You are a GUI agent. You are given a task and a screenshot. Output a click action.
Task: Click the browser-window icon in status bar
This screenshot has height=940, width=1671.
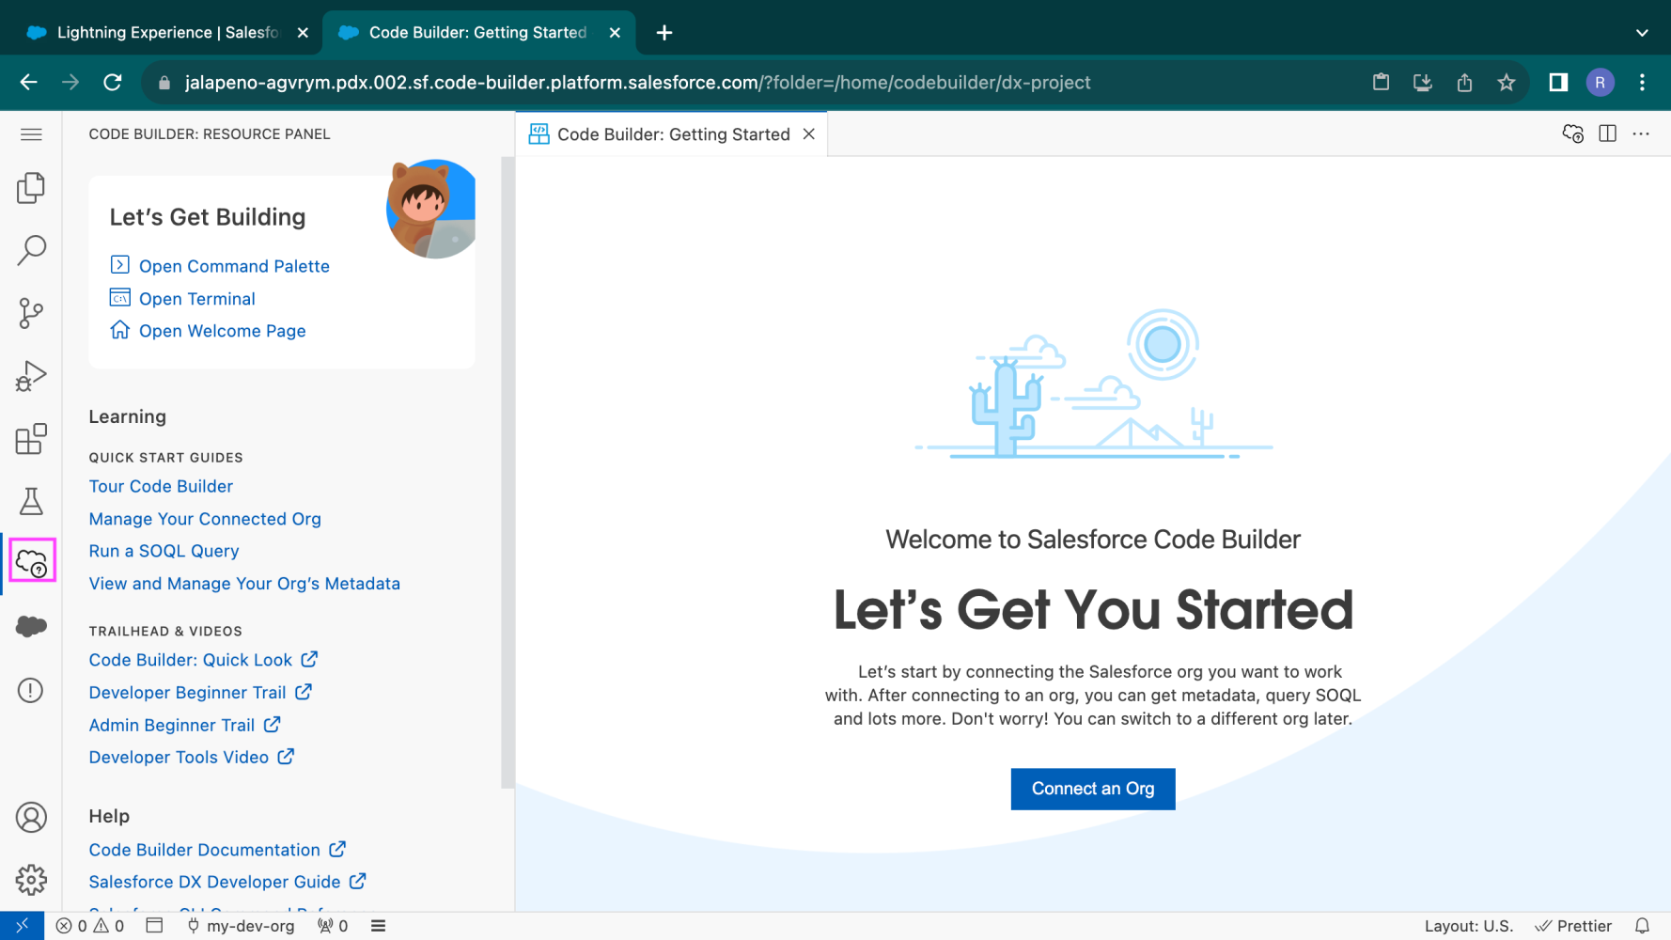[155, 926]
